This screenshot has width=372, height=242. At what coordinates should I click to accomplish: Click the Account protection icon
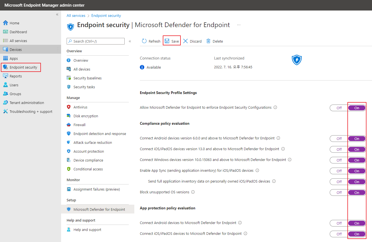tap(69, 151)
